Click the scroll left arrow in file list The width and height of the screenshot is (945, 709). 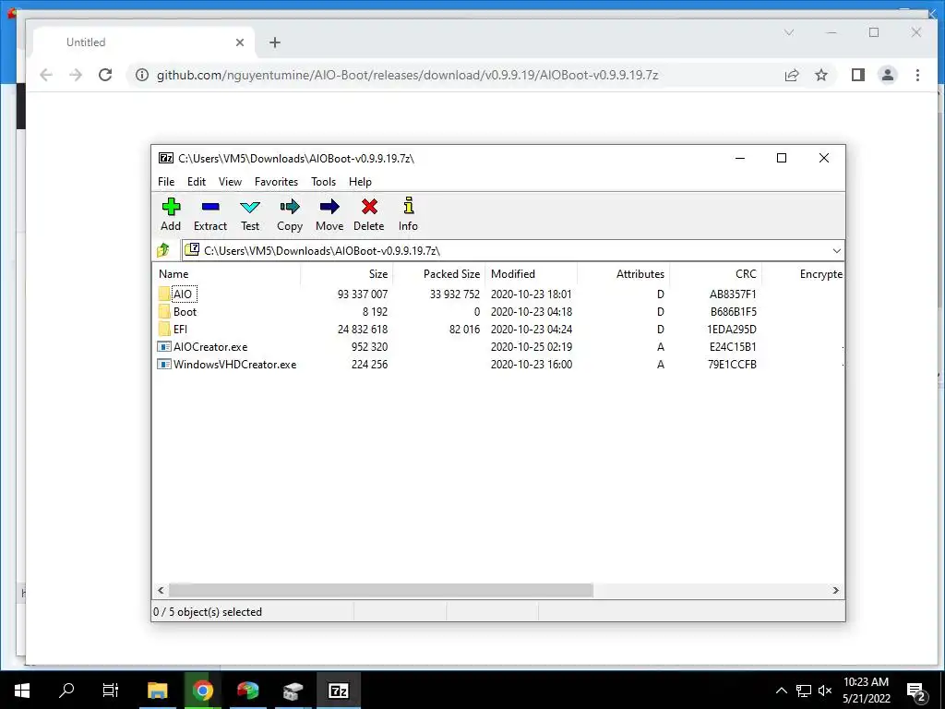pyautogui.click(x=161, y=590)
